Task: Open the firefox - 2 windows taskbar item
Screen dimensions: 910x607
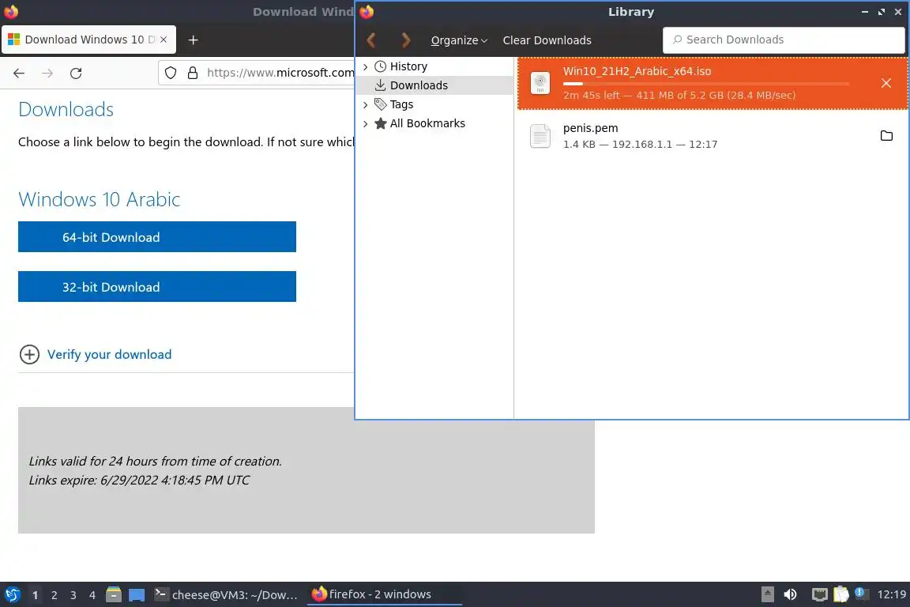Action: [x=384, y=594]
